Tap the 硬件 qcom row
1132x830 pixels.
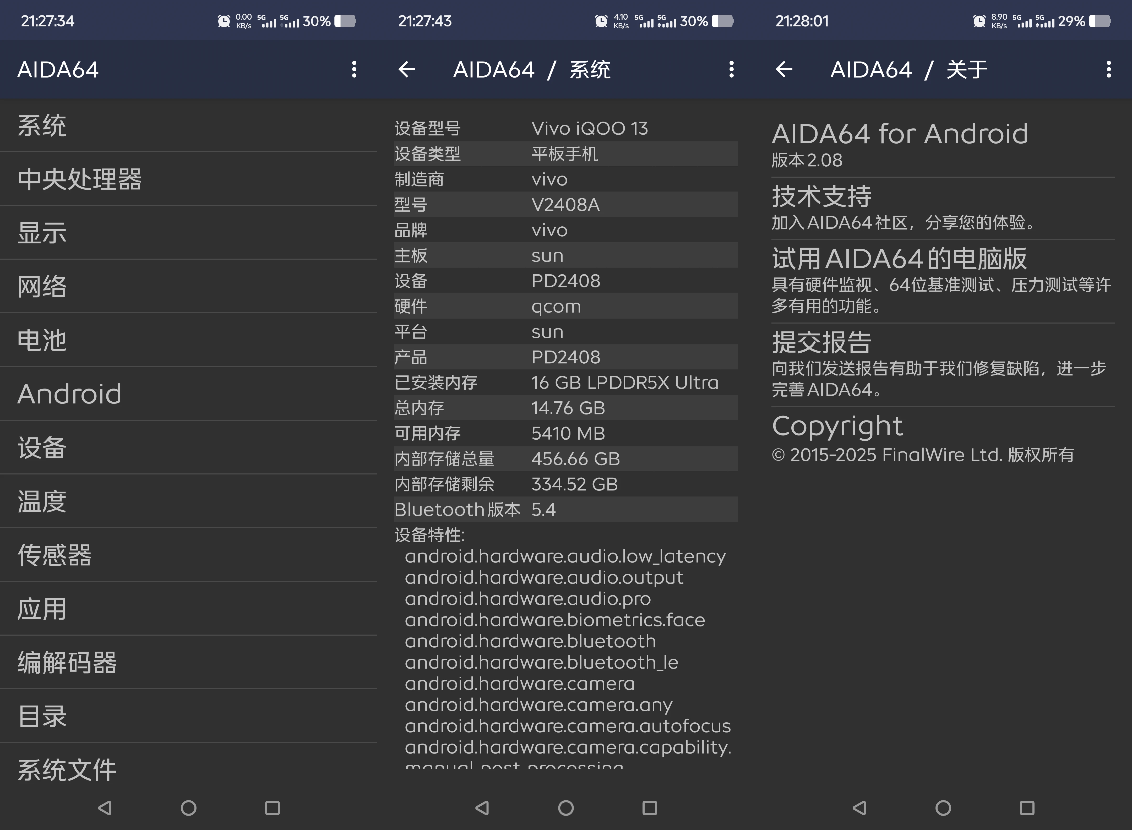click(566, 306)
